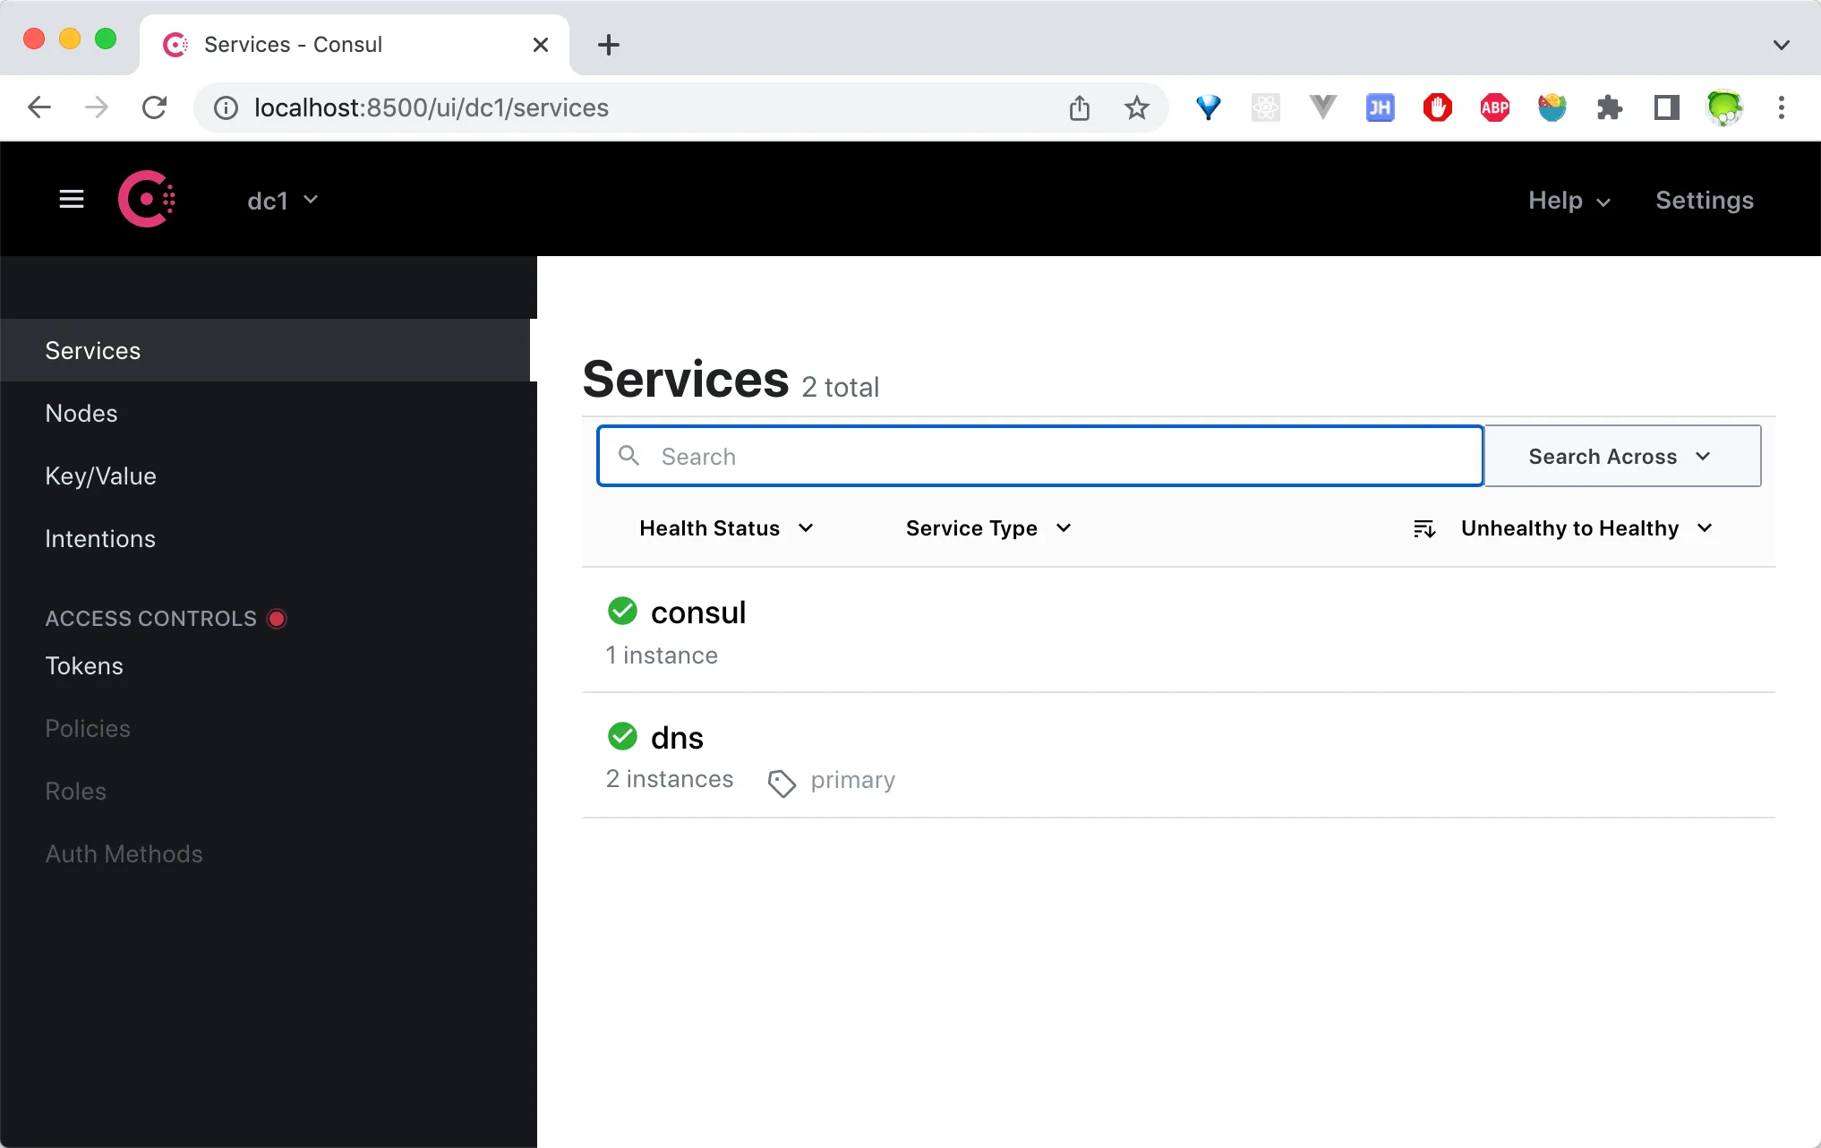The image size is (1821, 1148).
Task: Open the Help menu
Action: coord(1568,201)
